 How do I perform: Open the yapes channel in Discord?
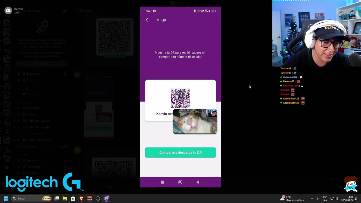(x=32, y=146)
